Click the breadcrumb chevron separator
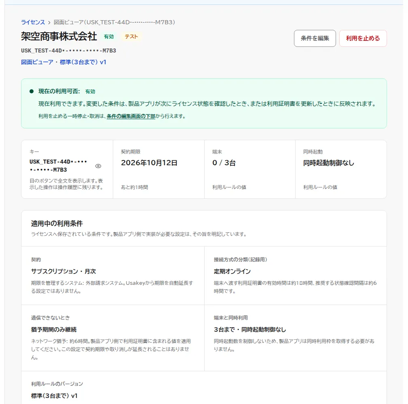This screenshot has width=408, height=404. (49, 23)
